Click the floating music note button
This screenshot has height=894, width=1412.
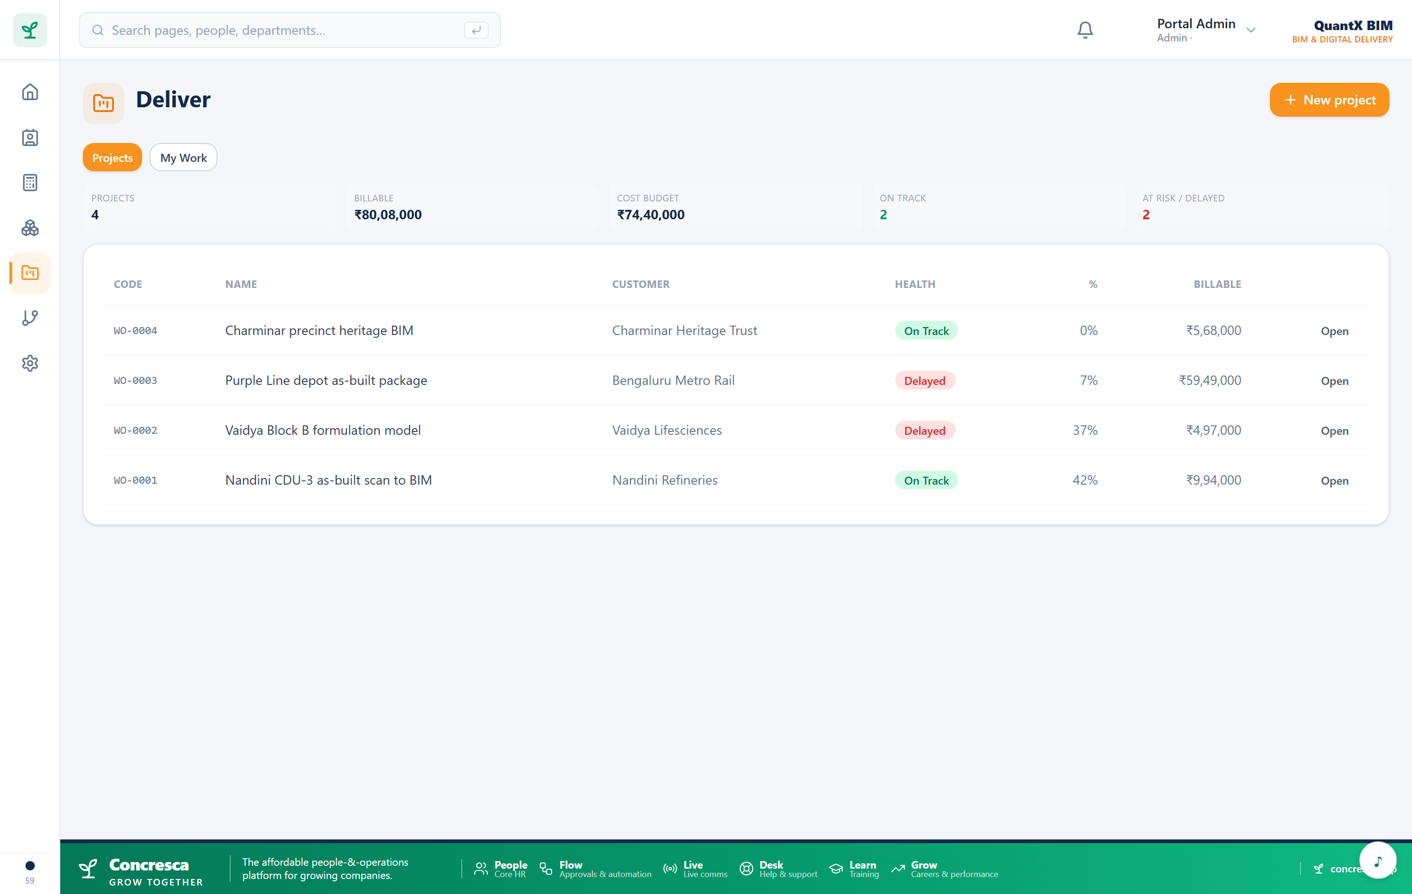click(1377, 860)
